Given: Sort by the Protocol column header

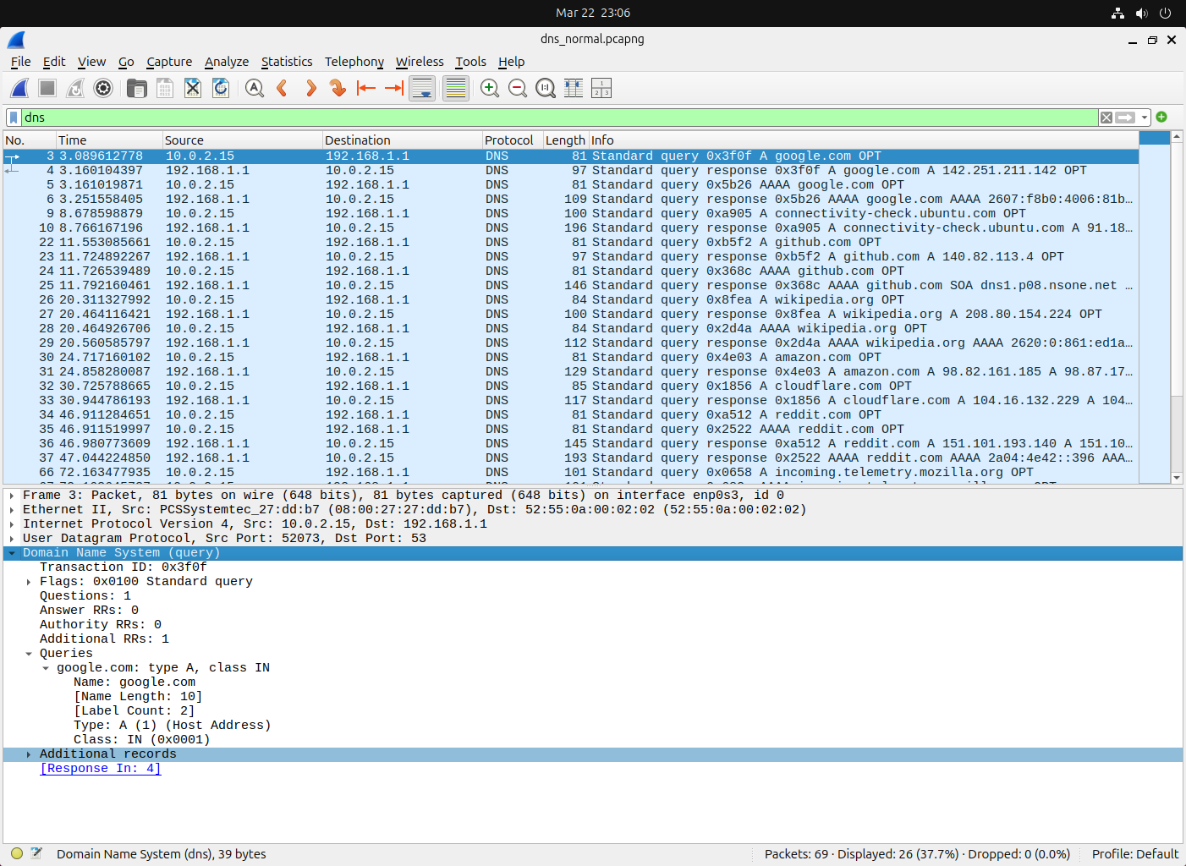Looking at the screenshot, I should click(513, 140).
